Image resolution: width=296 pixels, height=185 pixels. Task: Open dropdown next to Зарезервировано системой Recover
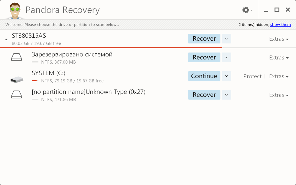point(226,57)
